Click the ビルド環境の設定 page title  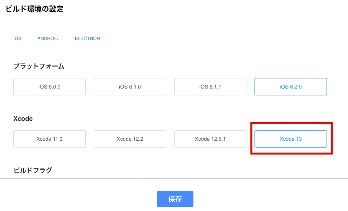[34, 9]
